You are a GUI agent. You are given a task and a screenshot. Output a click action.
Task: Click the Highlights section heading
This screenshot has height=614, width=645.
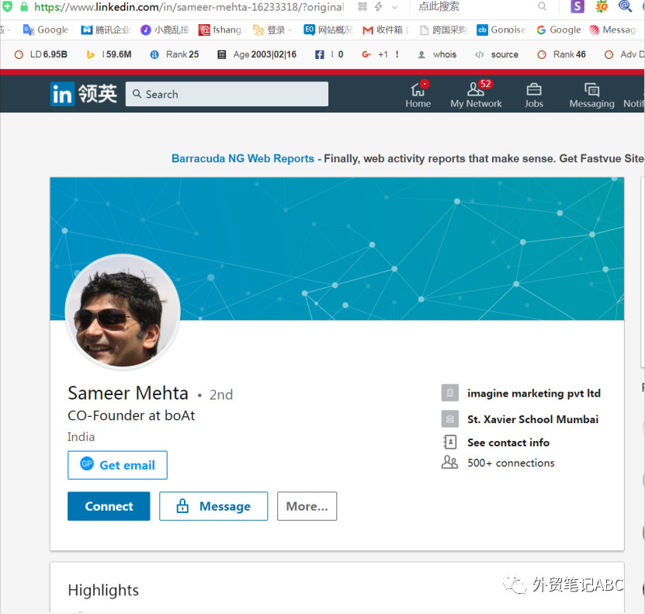click(x=103, y=590)
